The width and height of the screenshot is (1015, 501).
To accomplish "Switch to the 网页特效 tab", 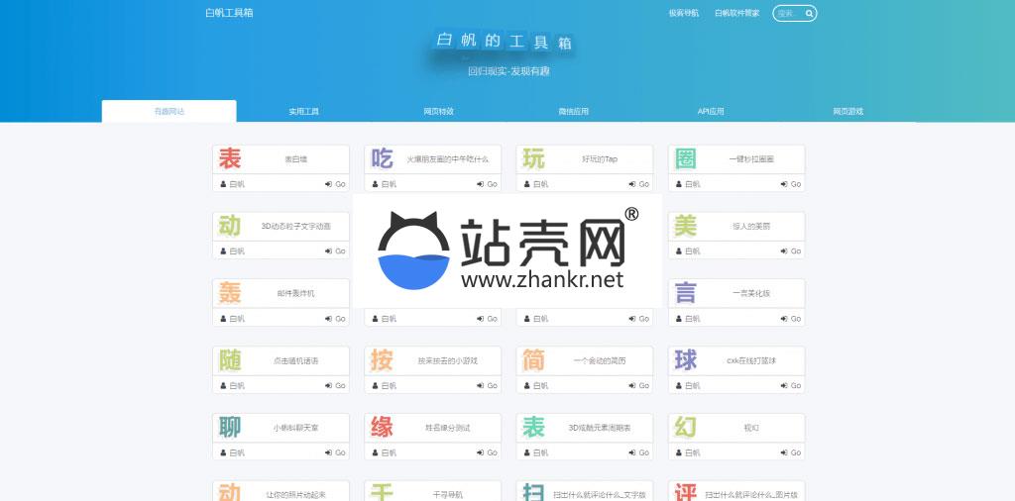I will click(x=439, y=111).
